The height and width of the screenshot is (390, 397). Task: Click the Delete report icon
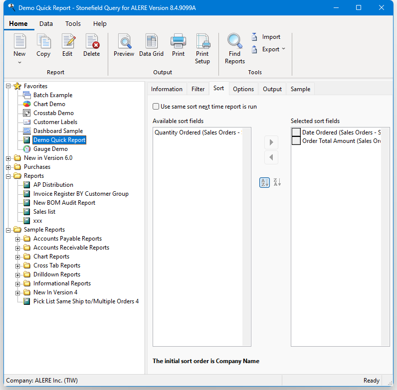point(92,41)
